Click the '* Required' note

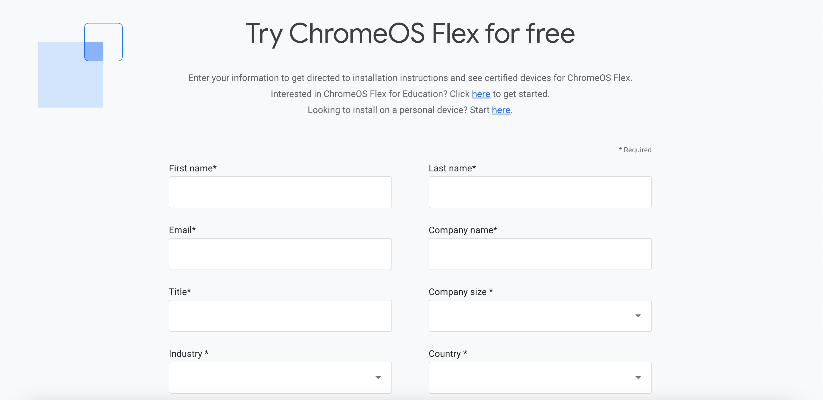click(x=635, y=150)
